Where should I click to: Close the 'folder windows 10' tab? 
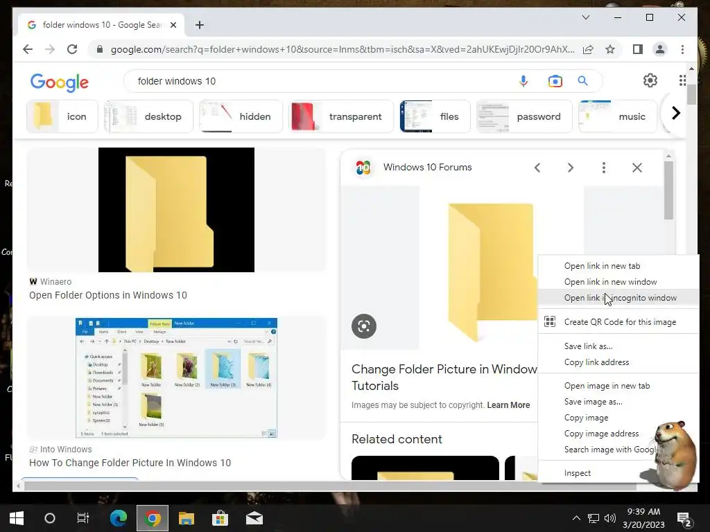coord(173,25)
